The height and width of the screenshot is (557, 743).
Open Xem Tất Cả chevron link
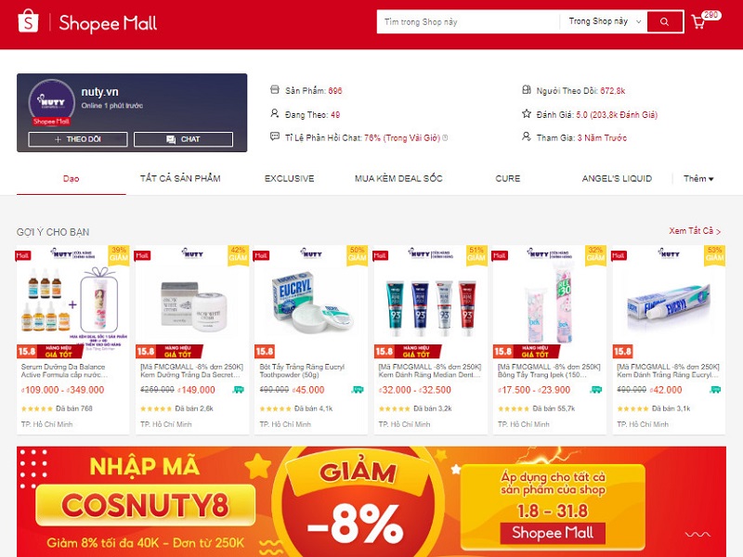695,231
